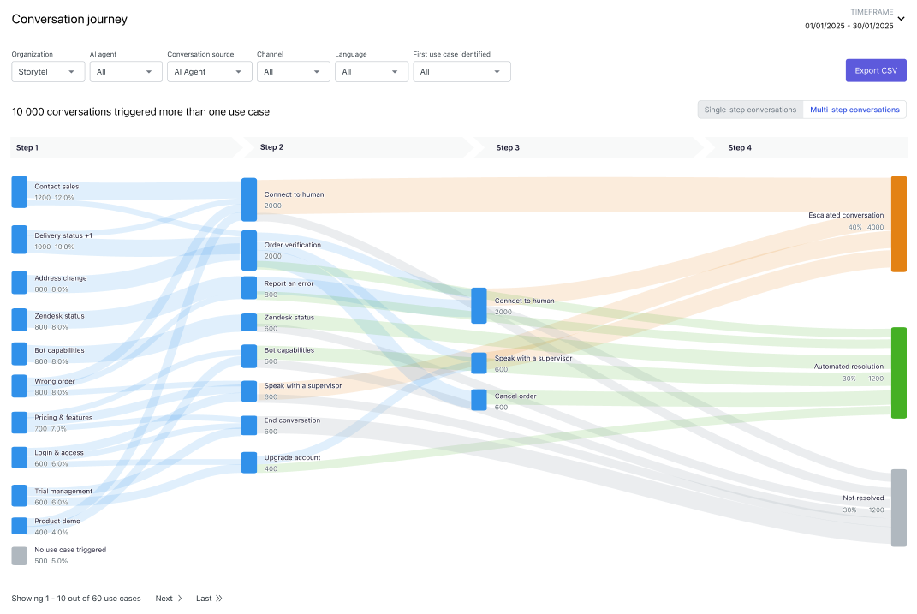This screenshot has height=614, width=917.
Task: Click the gray No use case triggered node
Action: (x=19, y=556)
